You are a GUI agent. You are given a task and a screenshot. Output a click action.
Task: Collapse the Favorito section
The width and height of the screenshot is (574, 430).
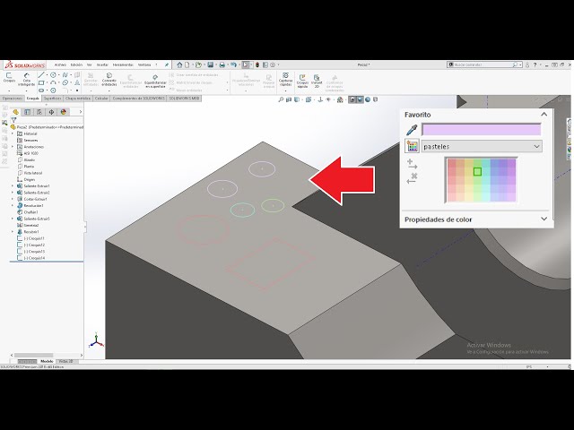click(544, 115)
